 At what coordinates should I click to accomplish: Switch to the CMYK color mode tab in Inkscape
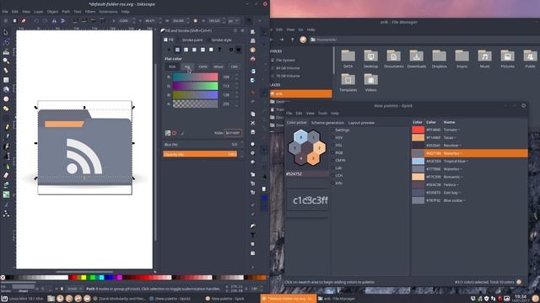[x=202, y=66]
